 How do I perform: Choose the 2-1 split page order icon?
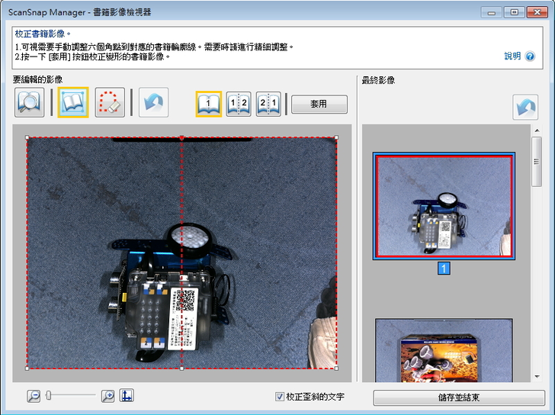click(268, 104)
